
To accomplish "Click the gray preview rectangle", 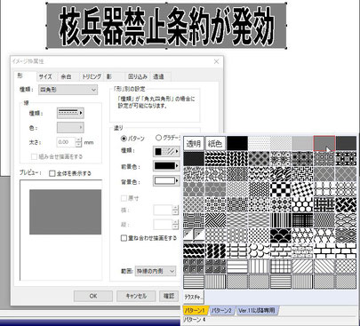I will [x=65, y=212].
